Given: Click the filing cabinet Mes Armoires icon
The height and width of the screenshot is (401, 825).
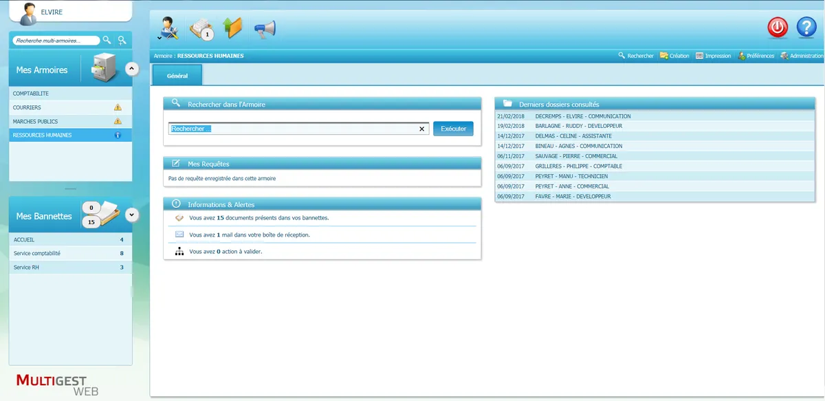Looking at the screenshot, I should pos(104,67).
